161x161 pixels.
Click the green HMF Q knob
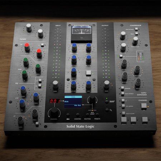(x=25, y=74)
